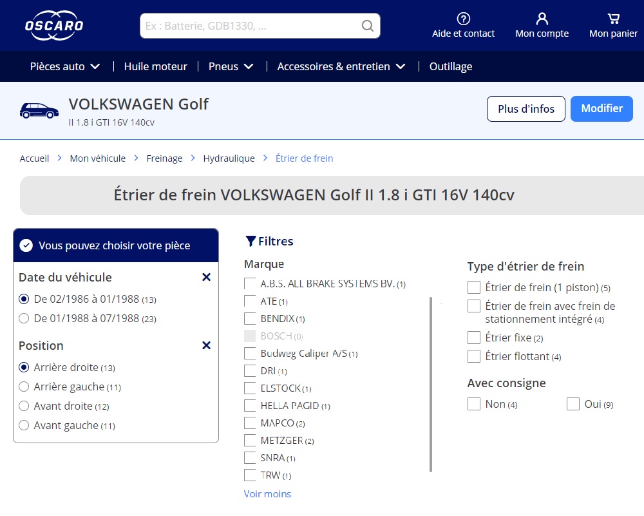
Task: Expand the Pneus dropdown menu
Action: pos(231,66)
